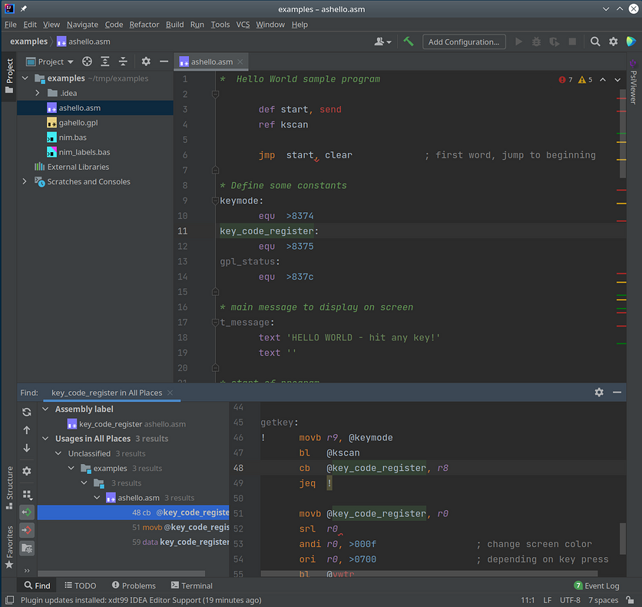Open the Refactor menu
Image resolution: width=642 pixels, height=607 pixels.
(144, 25)
